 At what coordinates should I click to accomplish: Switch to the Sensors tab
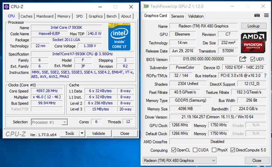point(177,16)
